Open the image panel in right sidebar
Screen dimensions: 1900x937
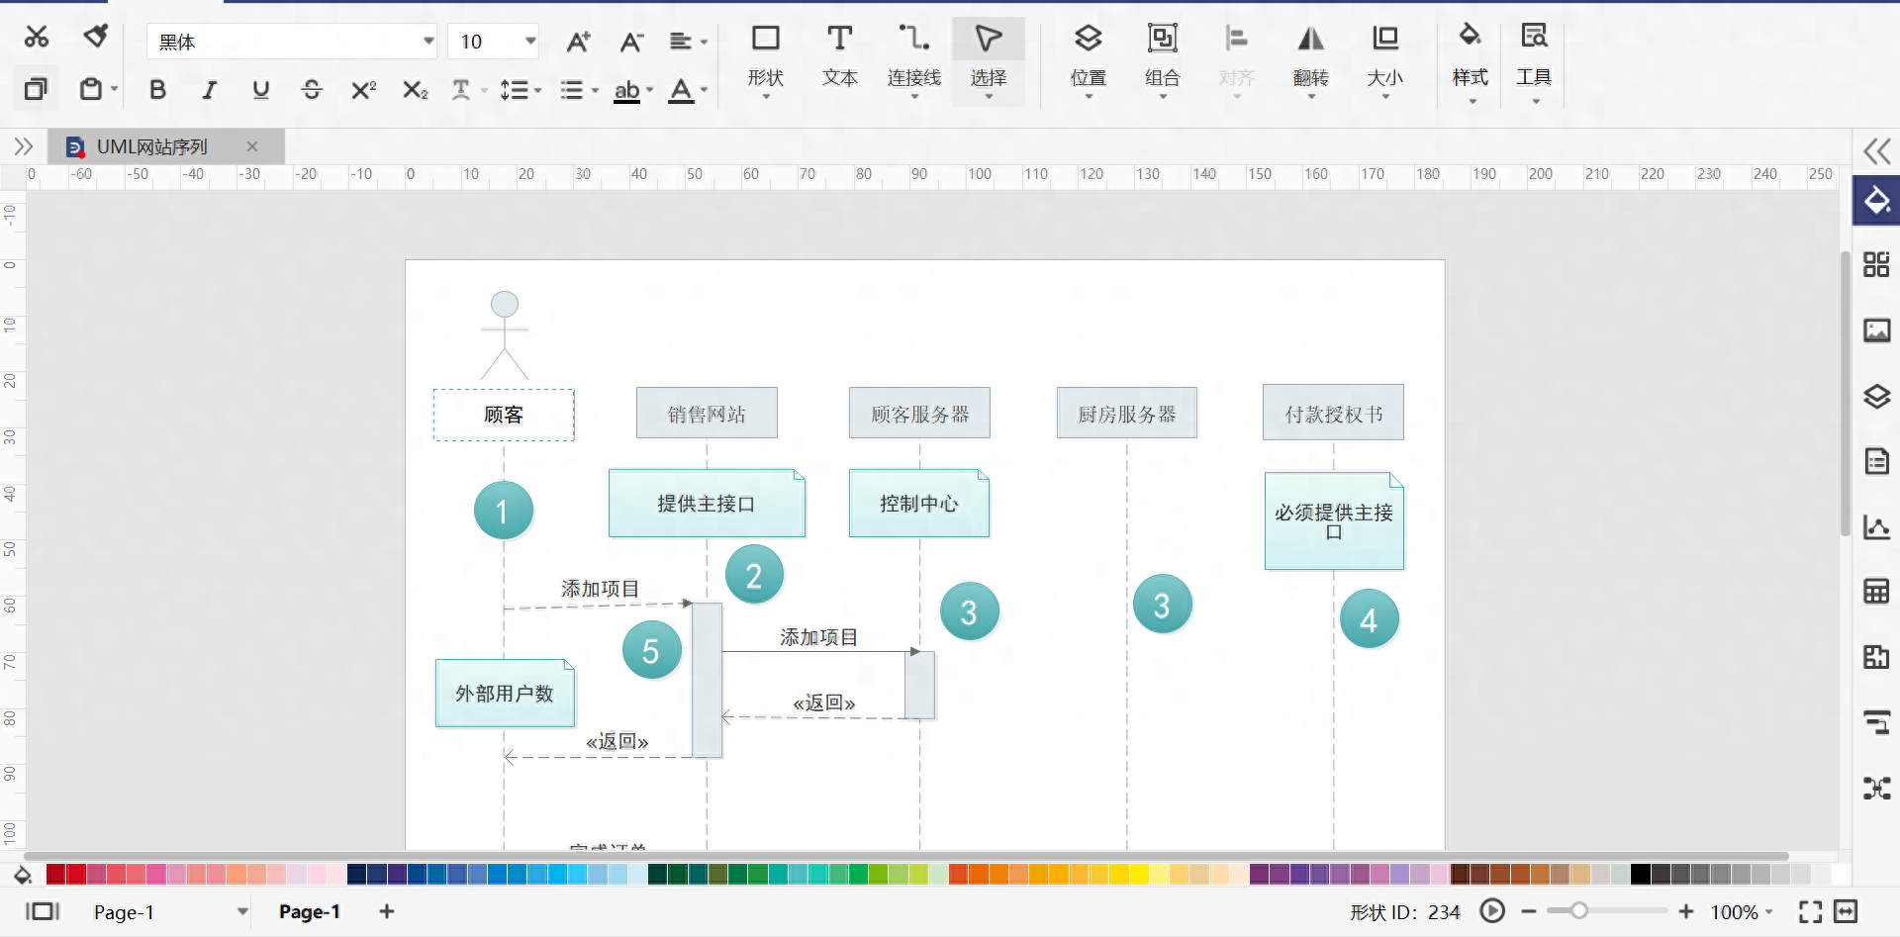pos(1876,330)
